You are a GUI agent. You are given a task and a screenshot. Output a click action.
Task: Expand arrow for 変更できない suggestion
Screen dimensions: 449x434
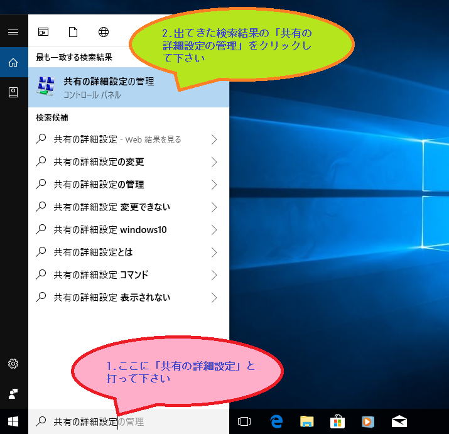214,207
